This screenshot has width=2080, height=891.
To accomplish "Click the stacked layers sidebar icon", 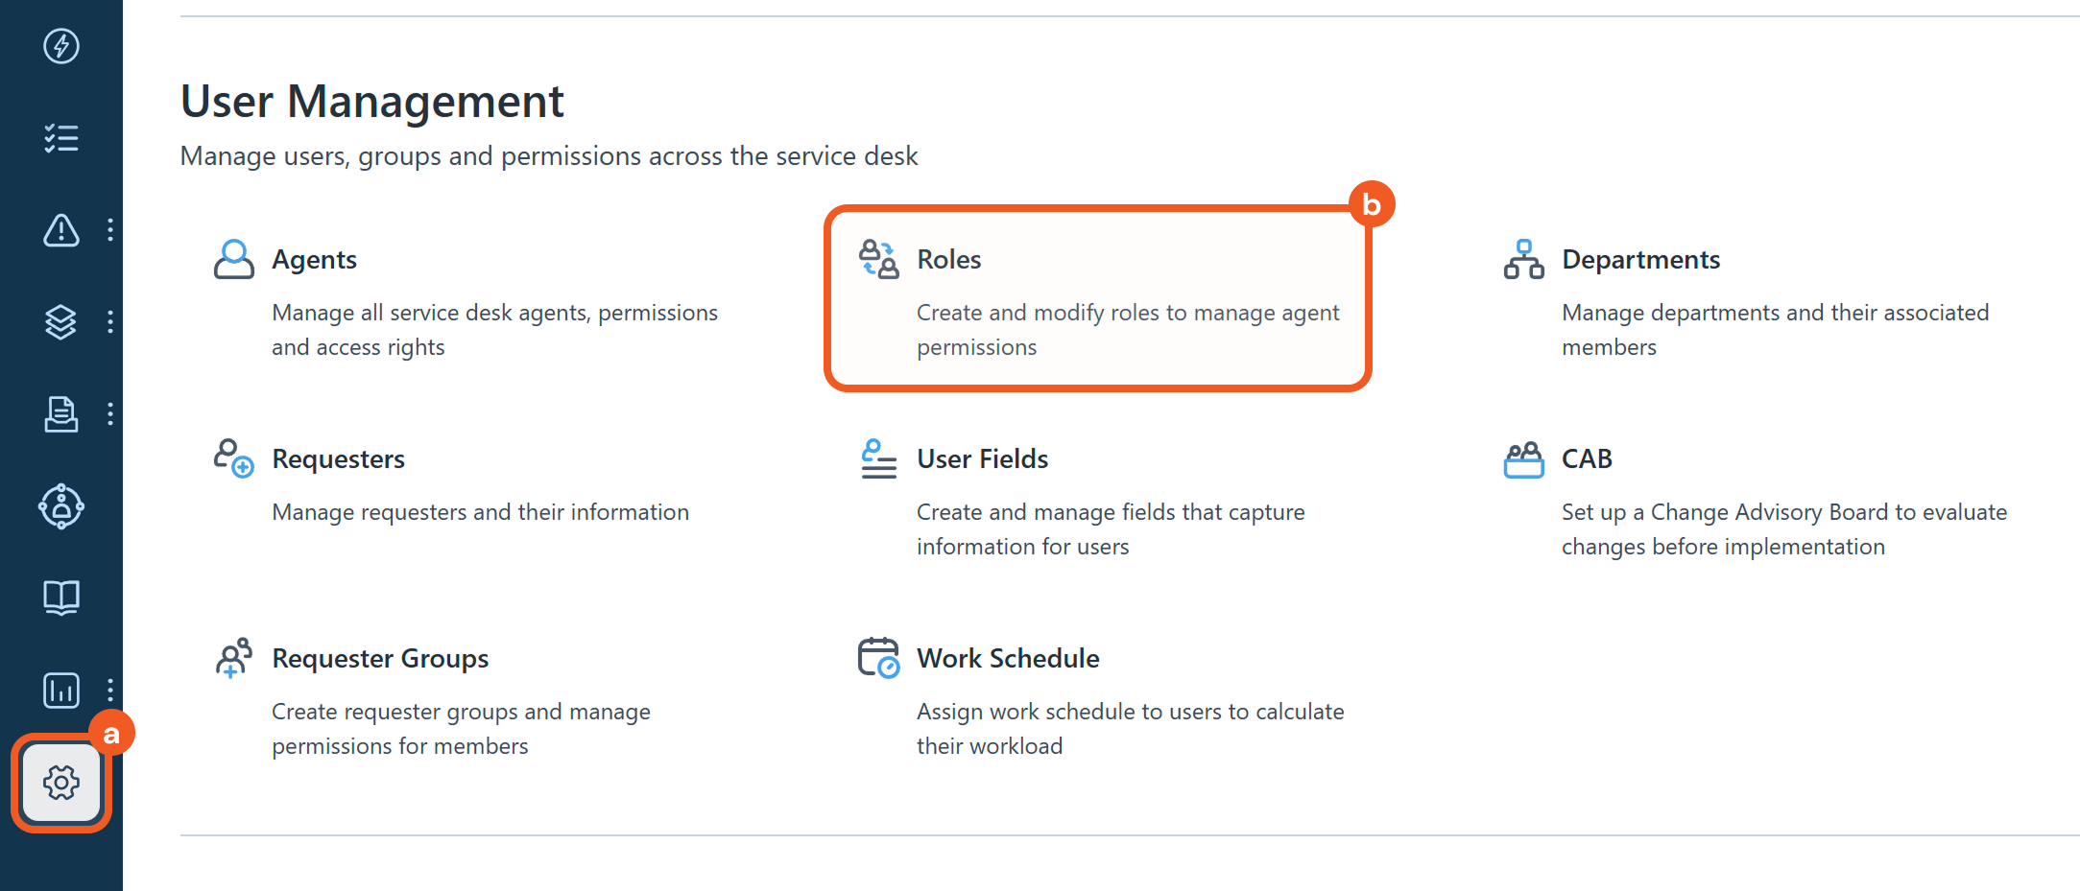I will (60, 322).
